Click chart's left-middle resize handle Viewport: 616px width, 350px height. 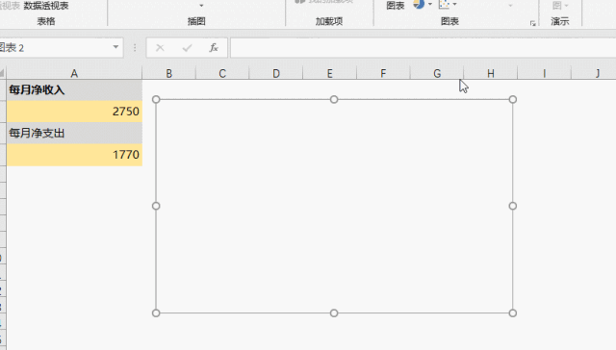click(156, 206)
